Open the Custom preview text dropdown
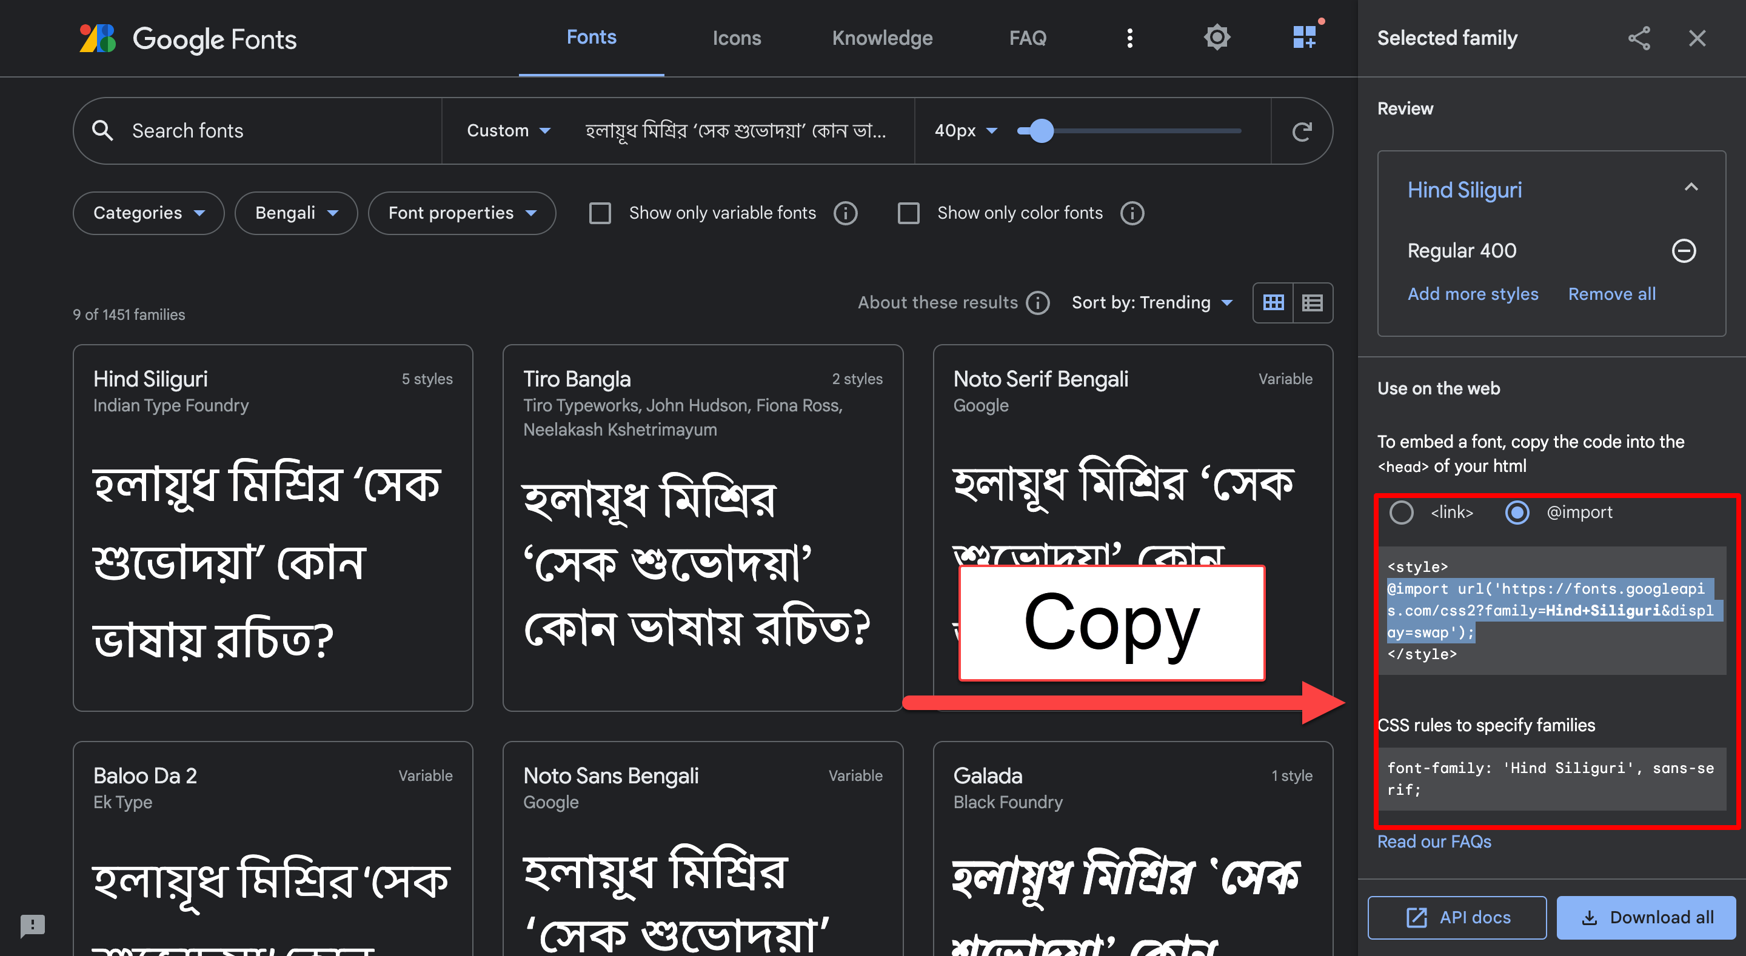The height and width of the screenshot is (956, 1746). click(509, 130)
